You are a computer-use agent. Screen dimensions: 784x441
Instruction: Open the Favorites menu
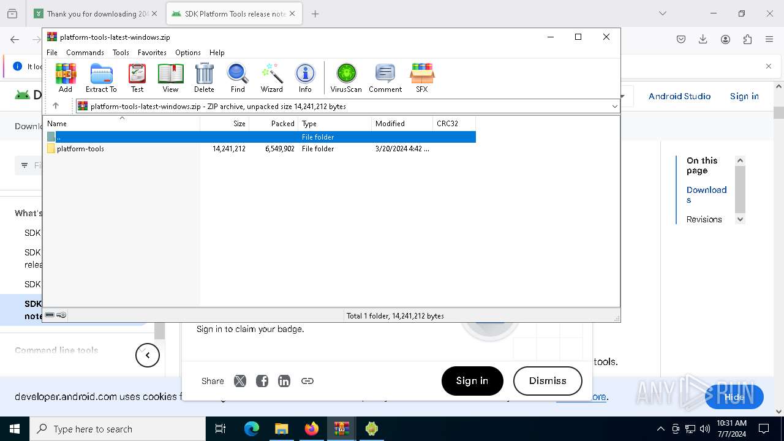click(x=152, y=53)
